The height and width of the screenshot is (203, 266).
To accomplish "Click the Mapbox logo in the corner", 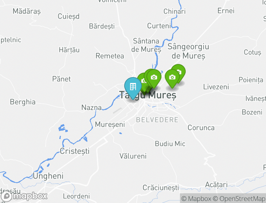I will click(24, 196).
